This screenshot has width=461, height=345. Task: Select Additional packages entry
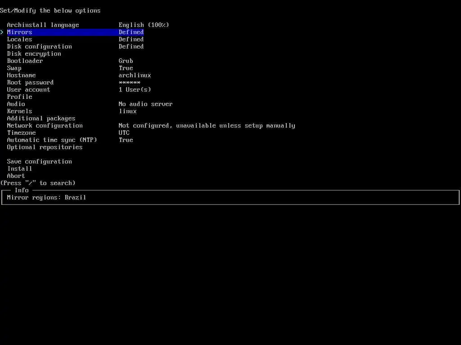click(41, 118)
